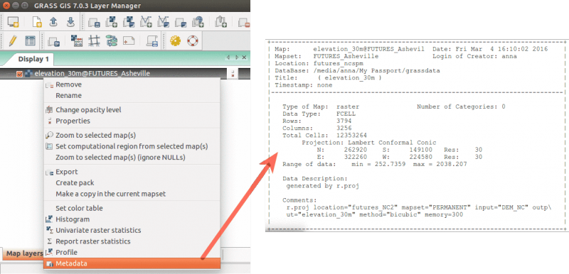Open help via the lifebuoy icon

pyautogui.click(x=192, y=40)
